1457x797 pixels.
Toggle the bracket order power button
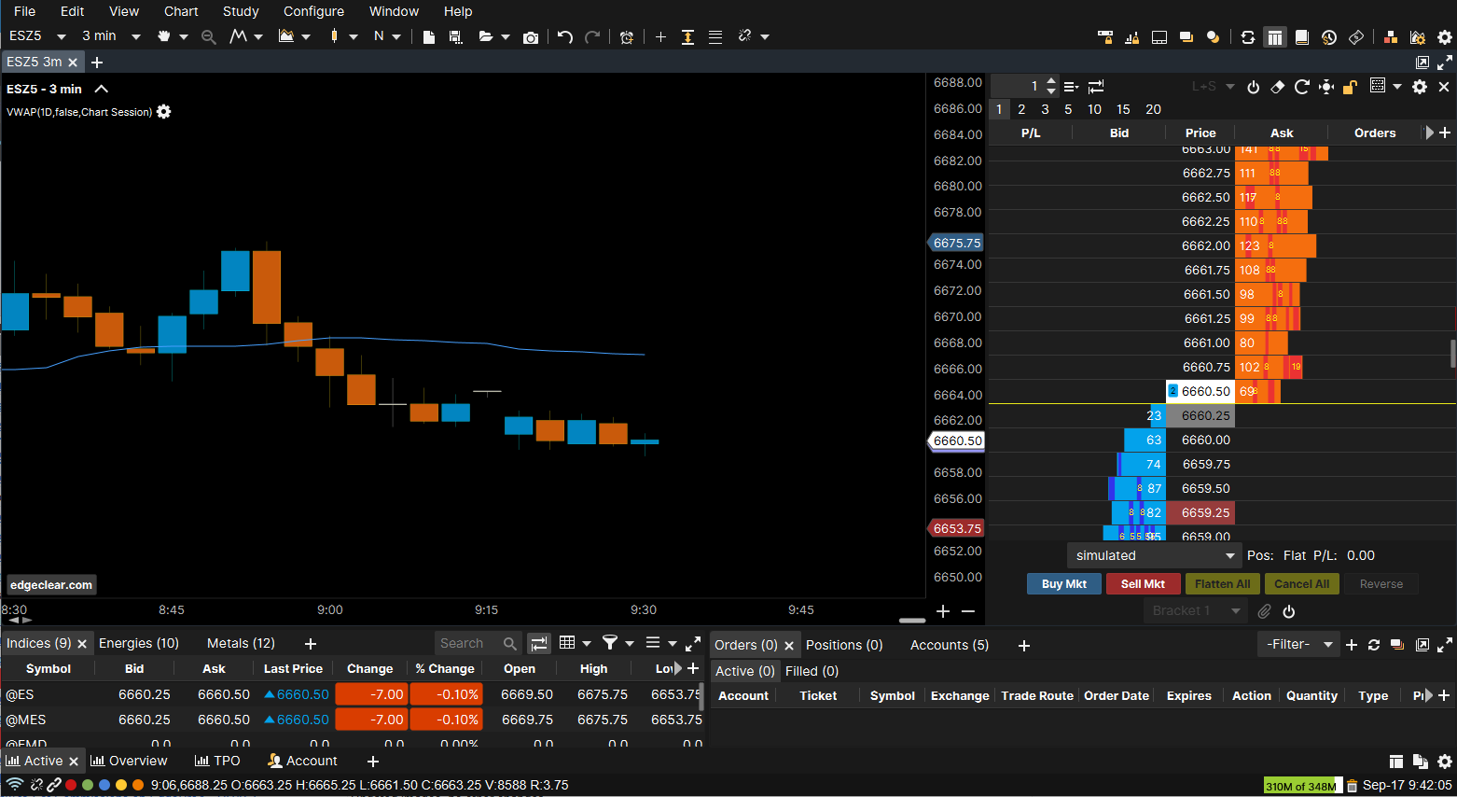point(1289,611)
